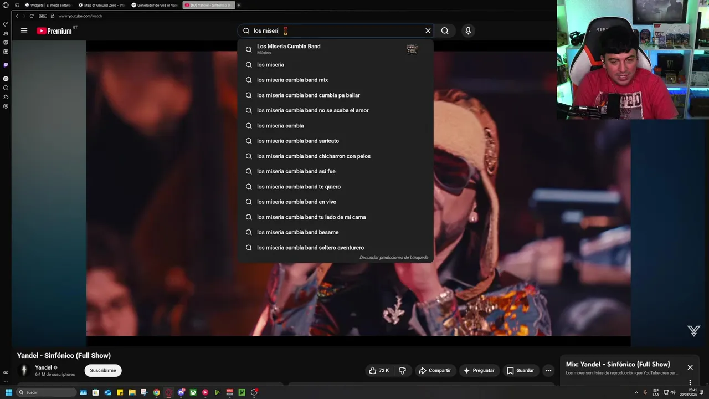
Task: Open File Explorer folder on taskbar
Action: point(132,392)
